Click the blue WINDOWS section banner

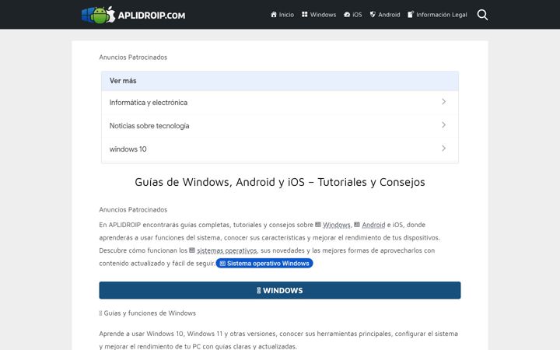click(x=280, y=290)
